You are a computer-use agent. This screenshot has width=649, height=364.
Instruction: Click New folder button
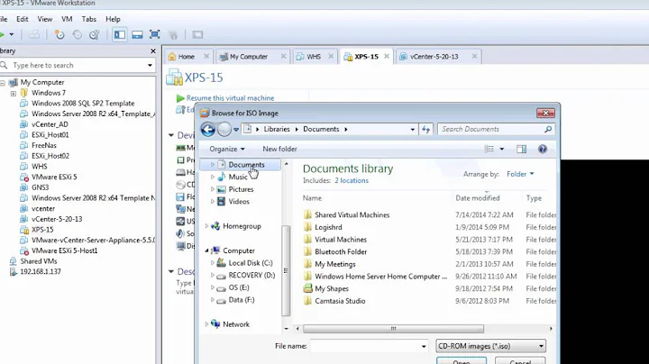[279, 149]
